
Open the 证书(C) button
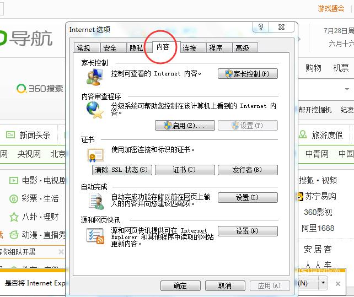(185, 170)
